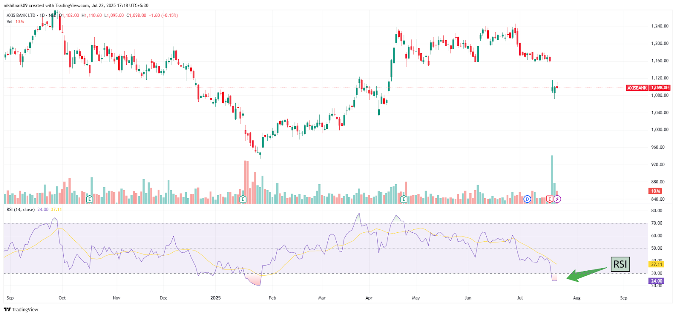Click the 880.00 price axis label
Image resolution: width=676 pixels, height=316 pixels.
(x=658, y=182)
